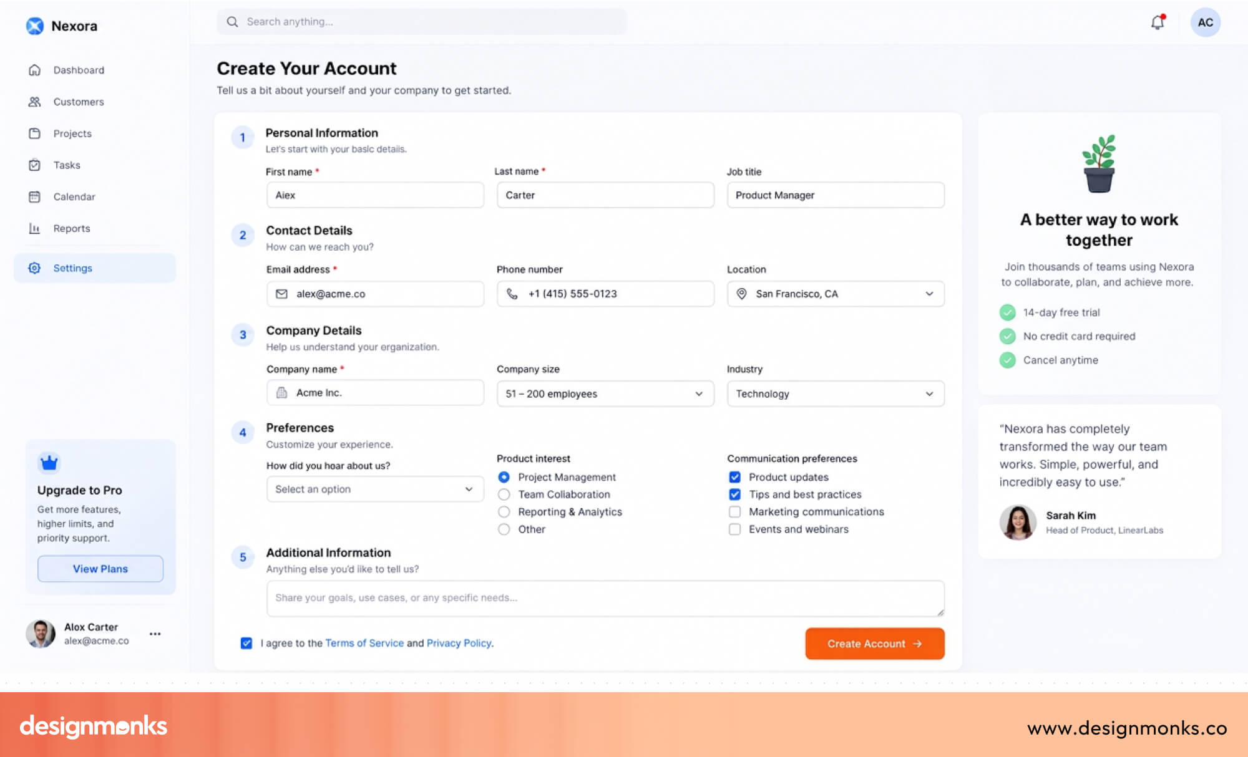The height and width of the screenshot is (757, 1248).
Task: Click the search magnifier icon
Action: tap(232, 22)
